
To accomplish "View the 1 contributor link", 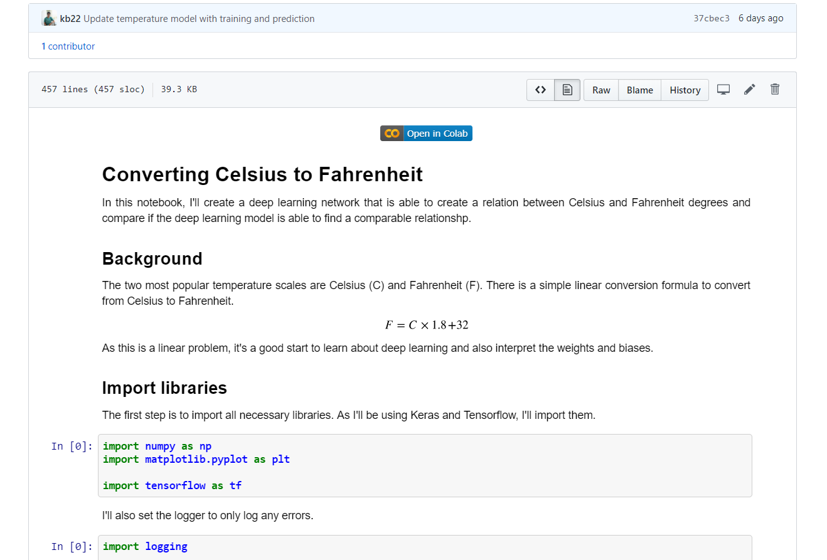I will point(68,46).
